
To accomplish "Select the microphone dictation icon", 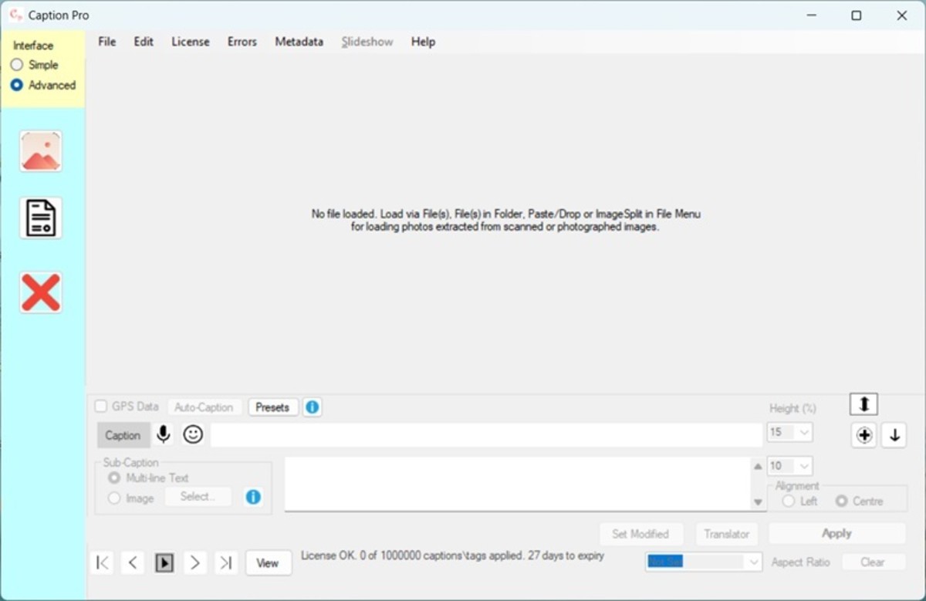I will coord(162,434).
